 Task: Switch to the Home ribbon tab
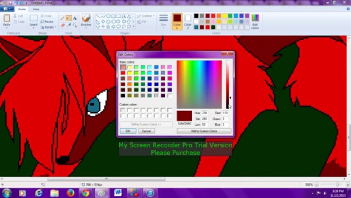click(22, 9)
